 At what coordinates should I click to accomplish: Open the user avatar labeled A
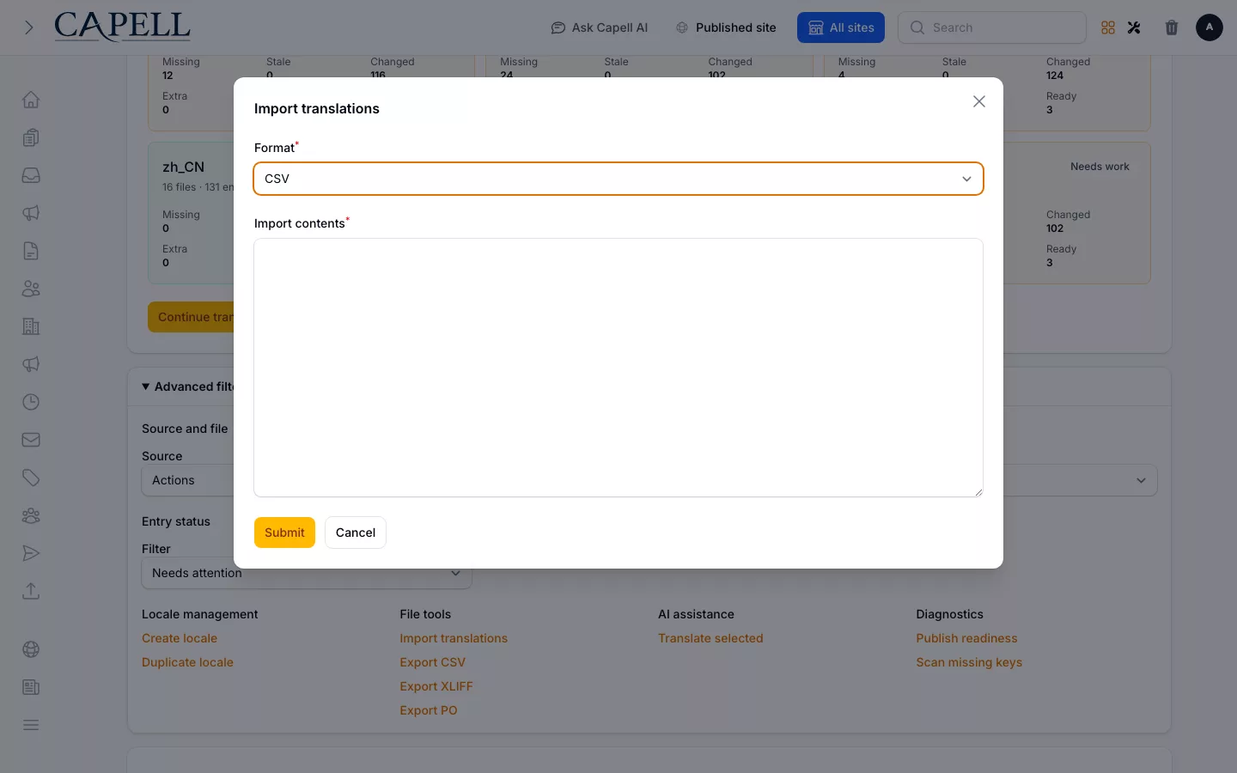click(1210, 27)
